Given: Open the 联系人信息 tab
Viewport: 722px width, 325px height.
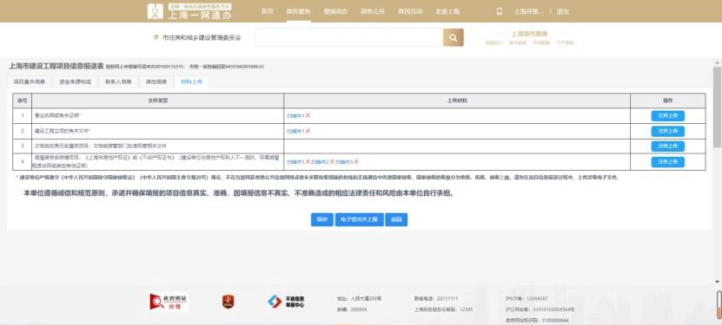Looking at the screenshot, I should pyautogui.click(x=118, y=82).
